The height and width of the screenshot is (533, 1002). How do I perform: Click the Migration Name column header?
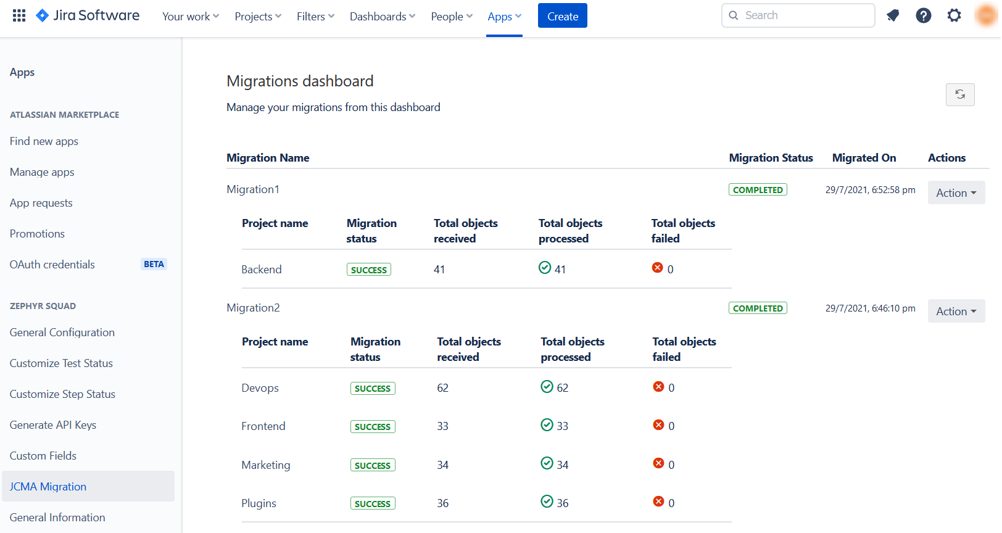tap(268, 158)
